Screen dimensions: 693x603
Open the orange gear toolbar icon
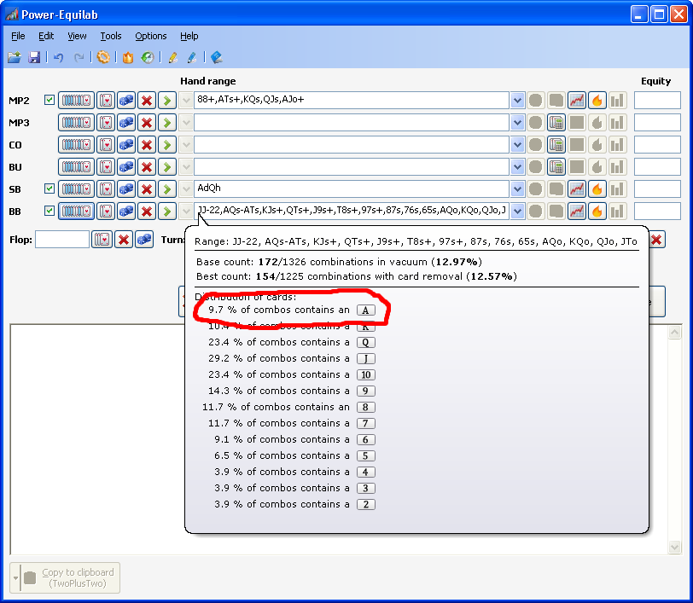coord(103,57)
